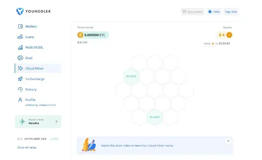Click the Sign Out button
The height and width of the screenshot is (160, 262).
(x=231, y=12)
